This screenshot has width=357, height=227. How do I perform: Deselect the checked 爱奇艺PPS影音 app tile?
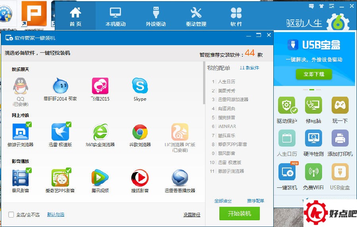60,178
